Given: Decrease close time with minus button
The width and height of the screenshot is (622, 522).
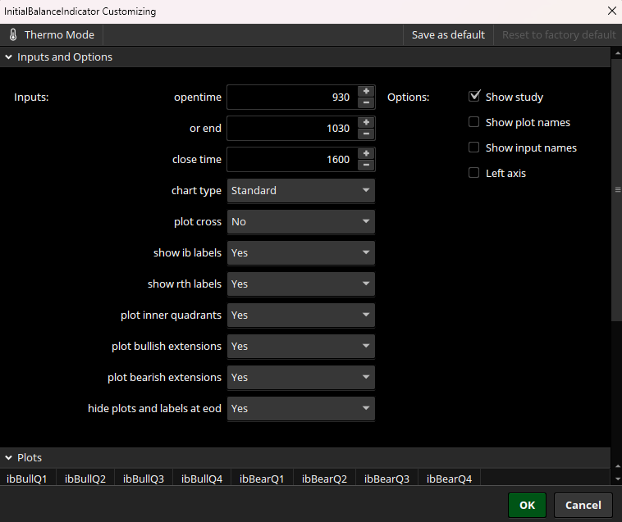Looking at the screenshot, I should (366, 166).
